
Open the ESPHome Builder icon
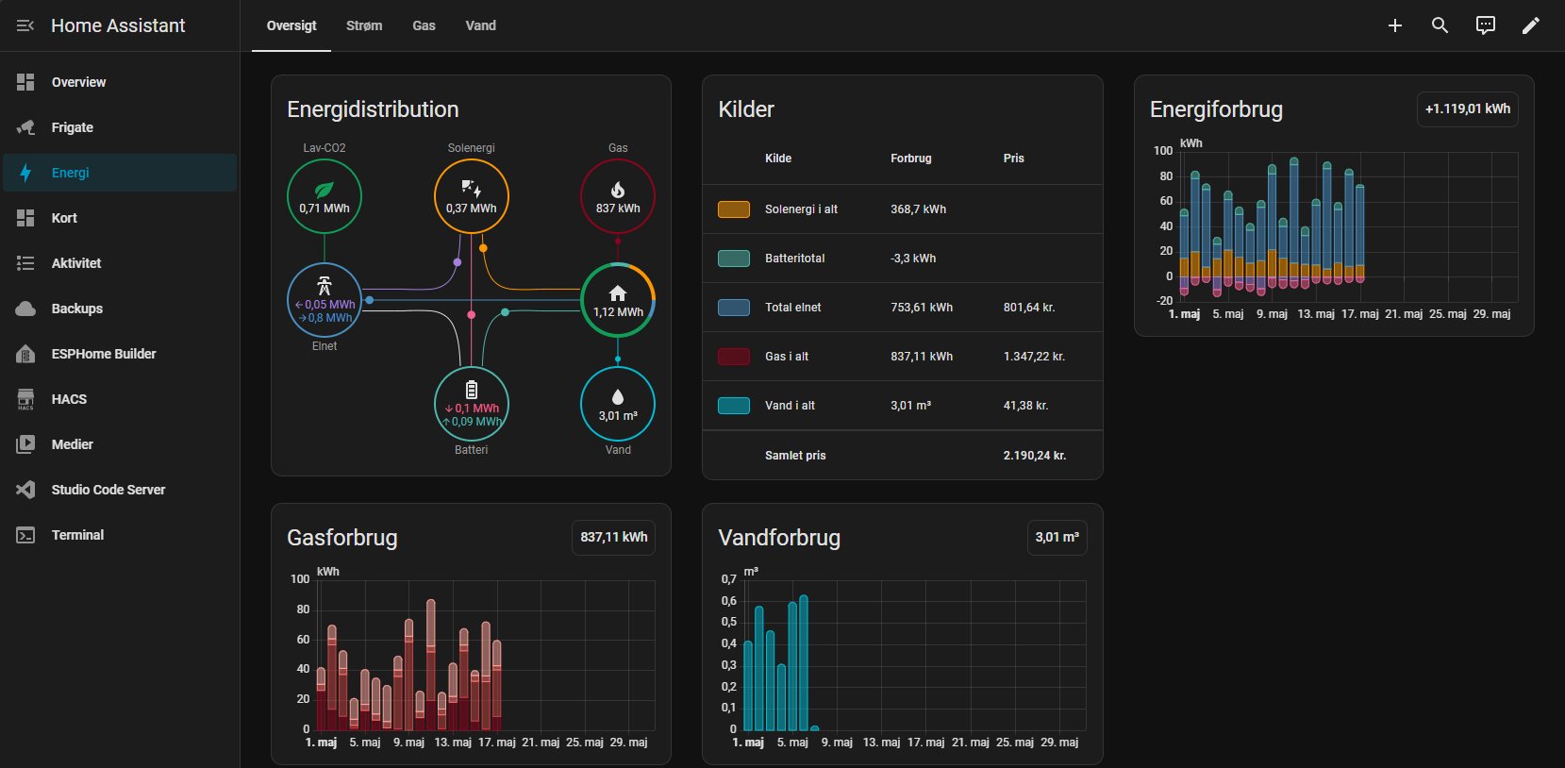pos(25,354)
